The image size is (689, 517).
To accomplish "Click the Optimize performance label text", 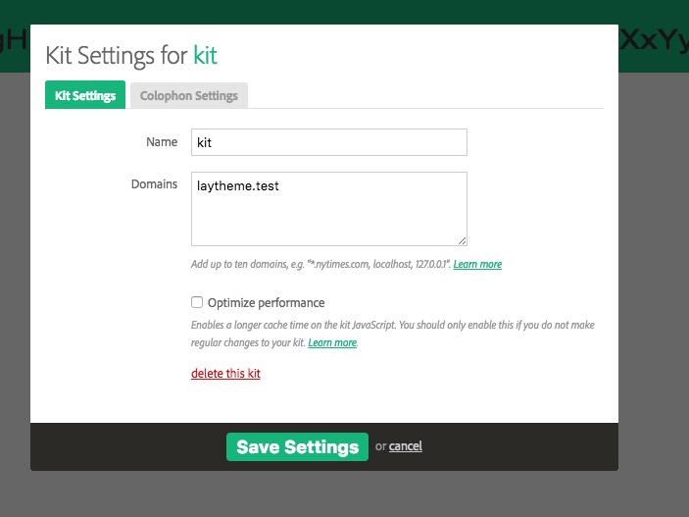I will (x=266, y=303).
